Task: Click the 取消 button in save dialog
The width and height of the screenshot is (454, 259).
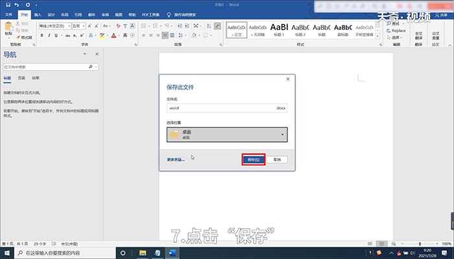Action: point(278,159)
